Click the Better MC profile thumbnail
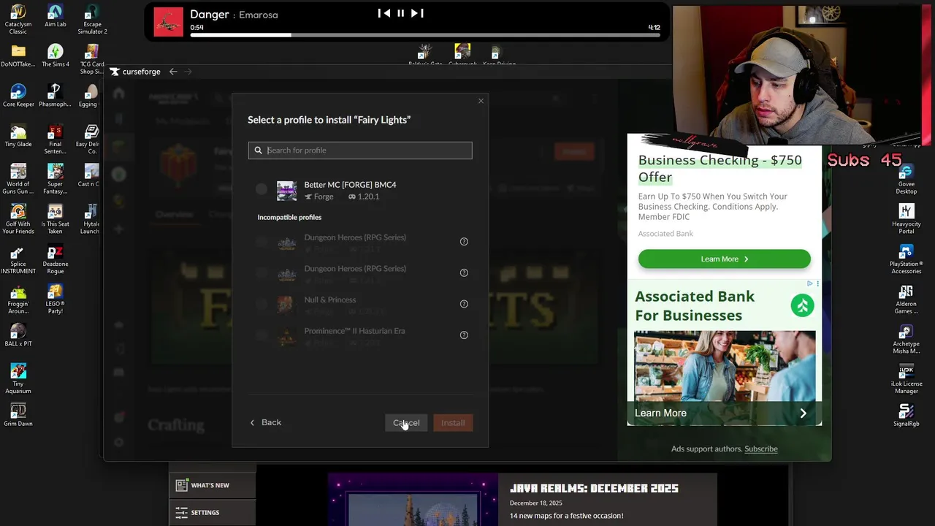The image size is (935, 526). pyautogui.click(x=286, y=191)
